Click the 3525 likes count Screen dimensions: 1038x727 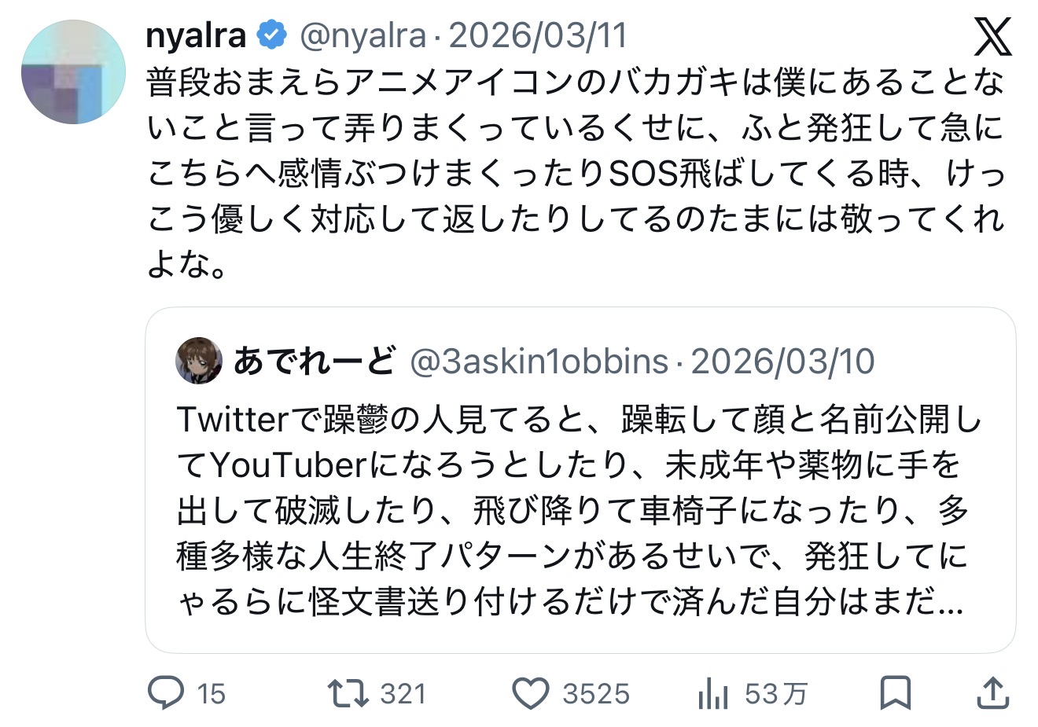click(x=596, y=694)
